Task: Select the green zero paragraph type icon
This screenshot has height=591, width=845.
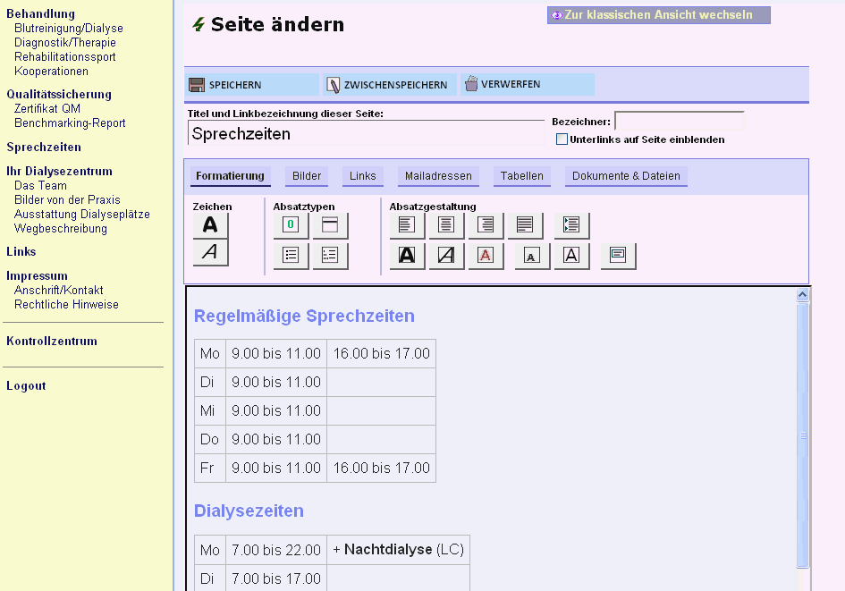Action: [291, 225]
